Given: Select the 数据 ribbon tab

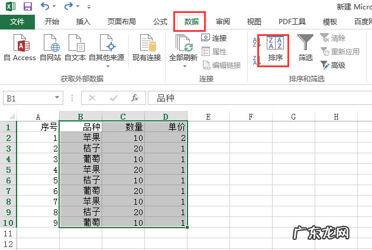Looking at the screenshot, I should 192,22.
